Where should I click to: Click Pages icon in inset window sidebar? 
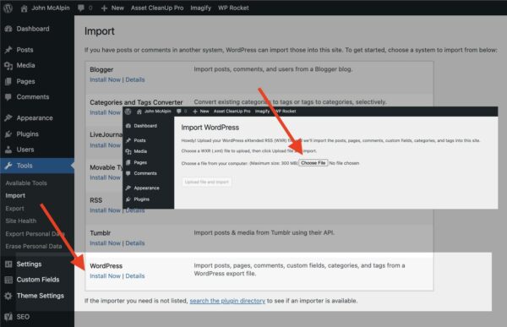tap(128, 162)
